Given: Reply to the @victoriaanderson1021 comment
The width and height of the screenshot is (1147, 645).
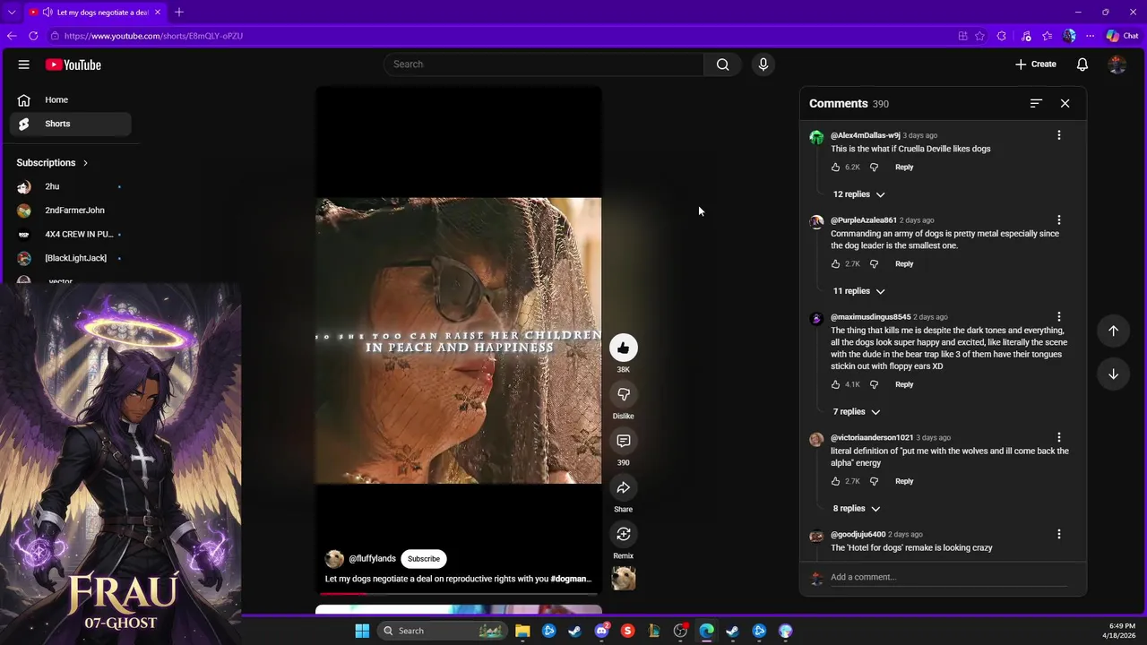Looking at the screenshot, I should click(904, 482).
